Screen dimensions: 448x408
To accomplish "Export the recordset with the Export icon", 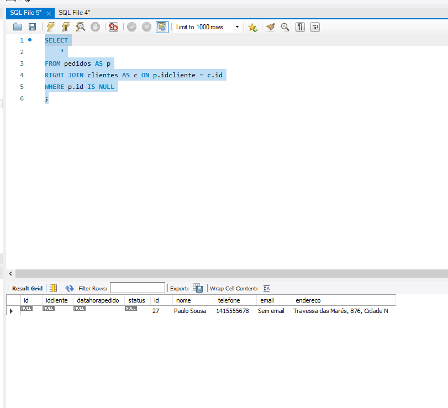I will (198, 288).
